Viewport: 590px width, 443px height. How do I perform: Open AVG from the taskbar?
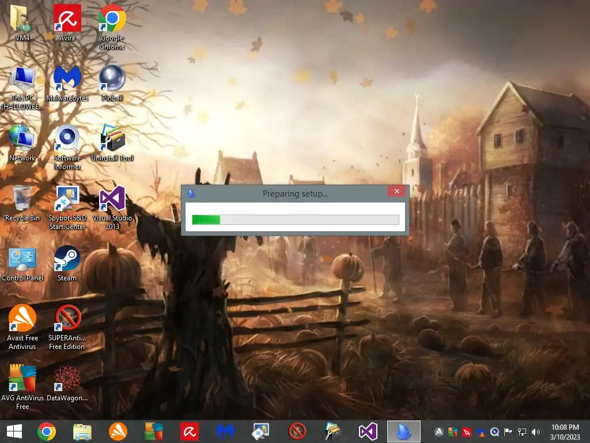pos(154,431)
